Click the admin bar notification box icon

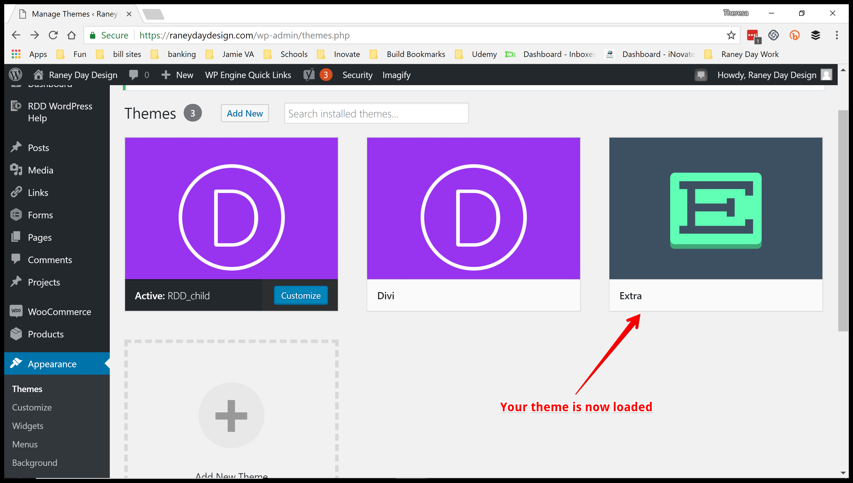701,75
